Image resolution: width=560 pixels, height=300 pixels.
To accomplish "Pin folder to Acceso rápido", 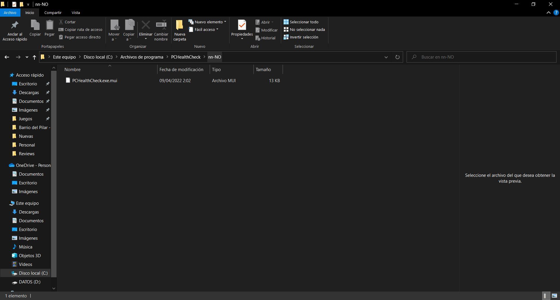I will (x=15, y=31).
